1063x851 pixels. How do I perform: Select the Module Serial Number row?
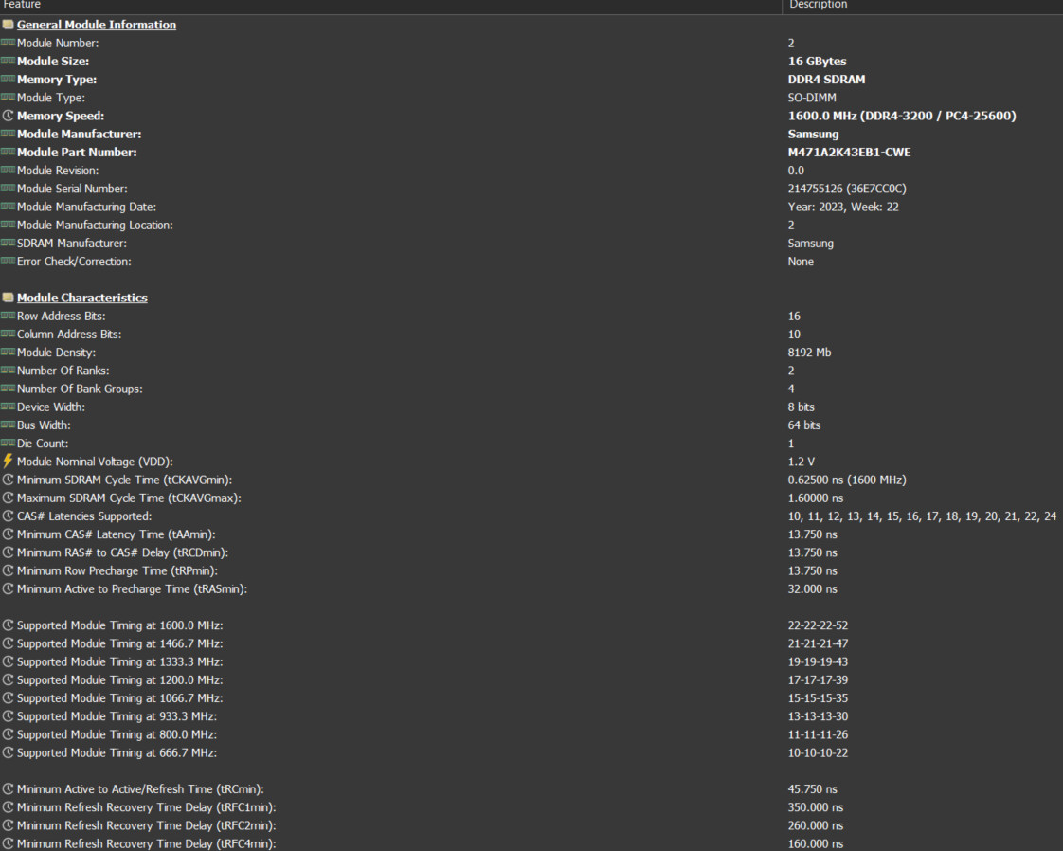pyautogui.click(x=72, y=189)
